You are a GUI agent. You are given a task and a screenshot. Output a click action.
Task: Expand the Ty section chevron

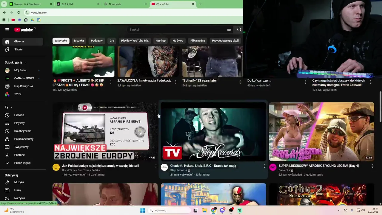(x=11, y=107)
